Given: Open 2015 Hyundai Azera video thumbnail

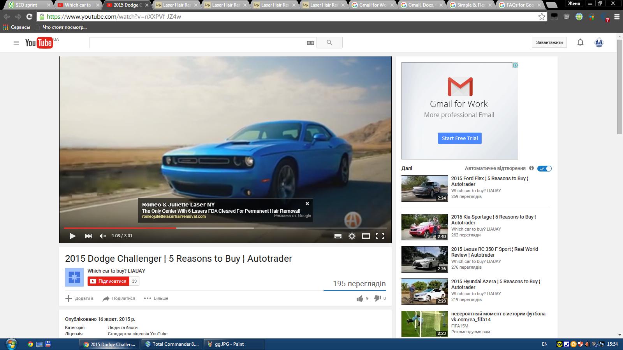Looking at the screenshot, I should click(425, 292).
